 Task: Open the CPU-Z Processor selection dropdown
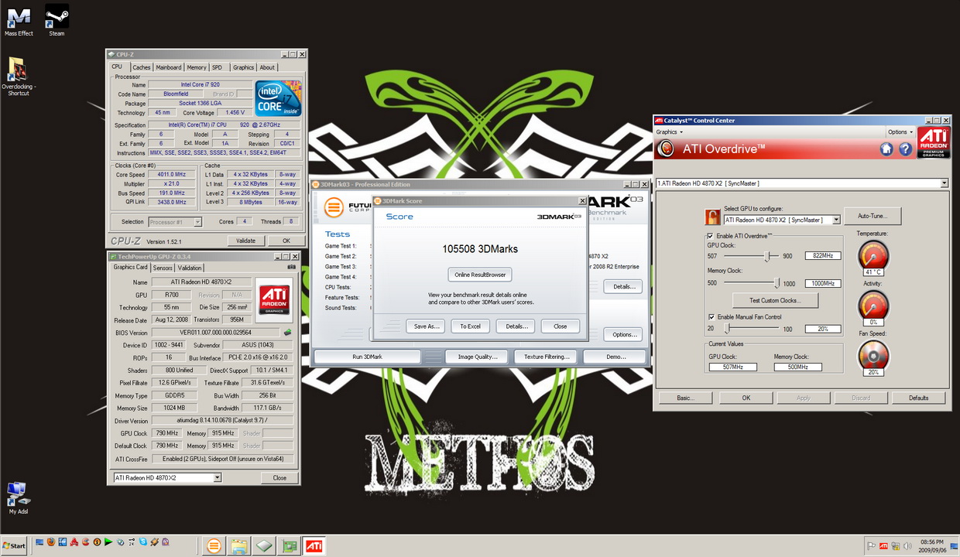coord(174,222)
